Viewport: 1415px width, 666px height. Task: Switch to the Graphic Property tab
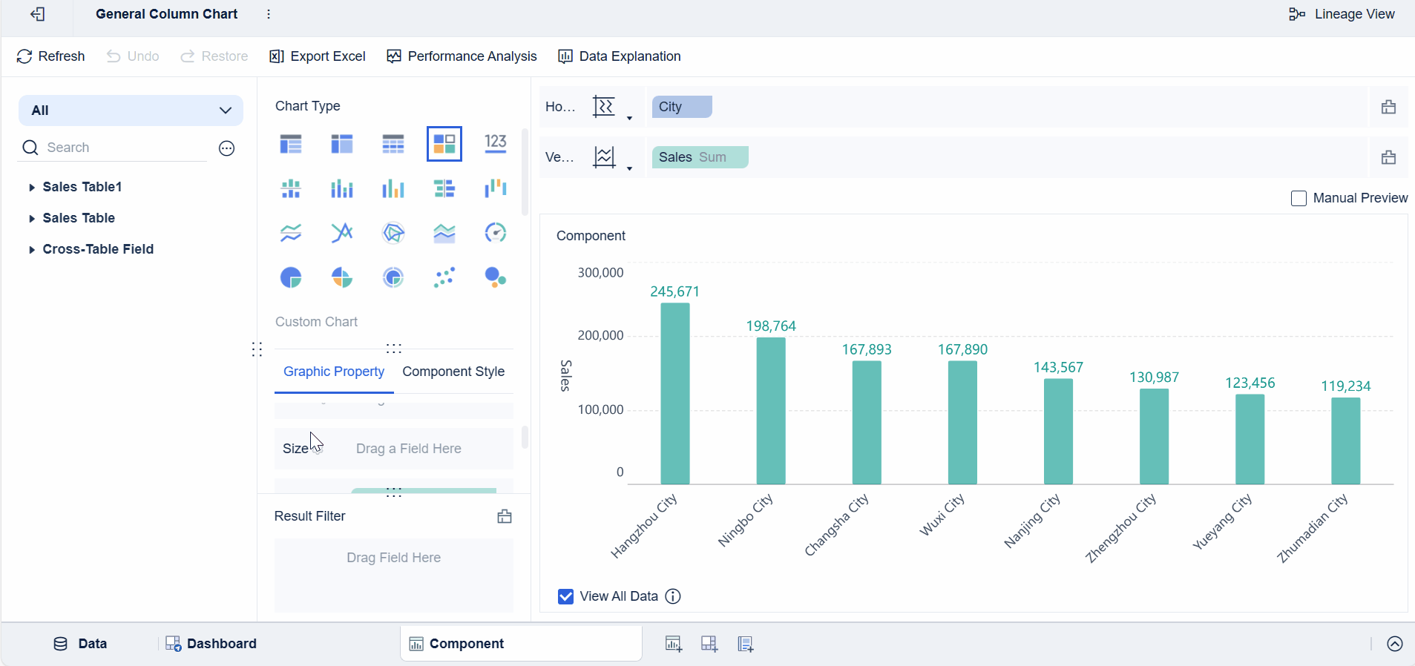click(x=334, y=372)
